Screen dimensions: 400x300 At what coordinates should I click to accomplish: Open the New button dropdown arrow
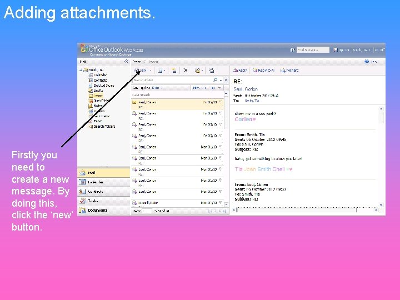tap(151, 71)
